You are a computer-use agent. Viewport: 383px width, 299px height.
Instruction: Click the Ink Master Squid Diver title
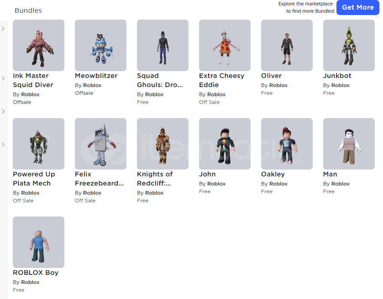tap(33, 80)
